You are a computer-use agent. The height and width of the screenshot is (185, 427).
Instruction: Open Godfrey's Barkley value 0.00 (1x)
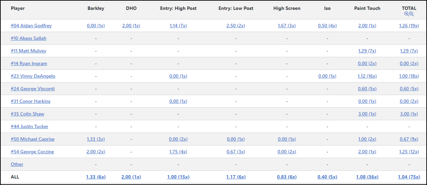(96, 26)
